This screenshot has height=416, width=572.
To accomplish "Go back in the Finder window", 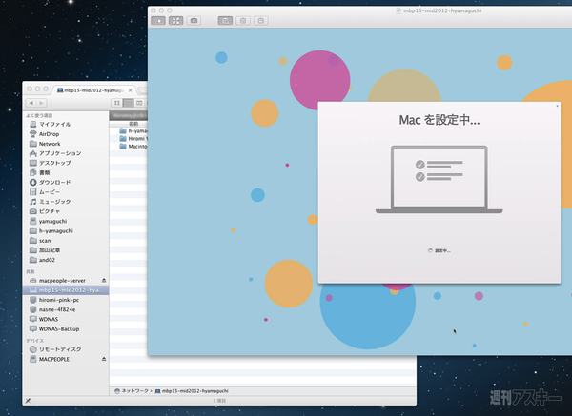I will tap(31, 103).
